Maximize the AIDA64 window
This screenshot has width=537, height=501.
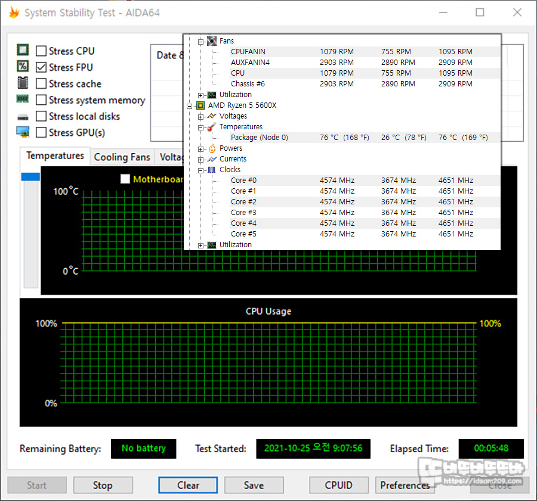(480, 13)
